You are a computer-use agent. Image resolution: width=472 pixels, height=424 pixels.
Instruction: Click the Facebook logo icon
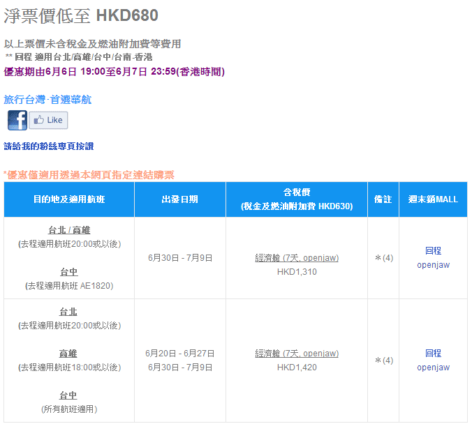click(x=17, y=120)
